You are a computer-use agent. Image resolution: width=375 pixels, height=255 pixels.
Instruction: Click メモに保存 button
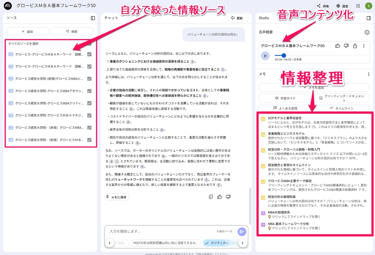pos(117,197)
